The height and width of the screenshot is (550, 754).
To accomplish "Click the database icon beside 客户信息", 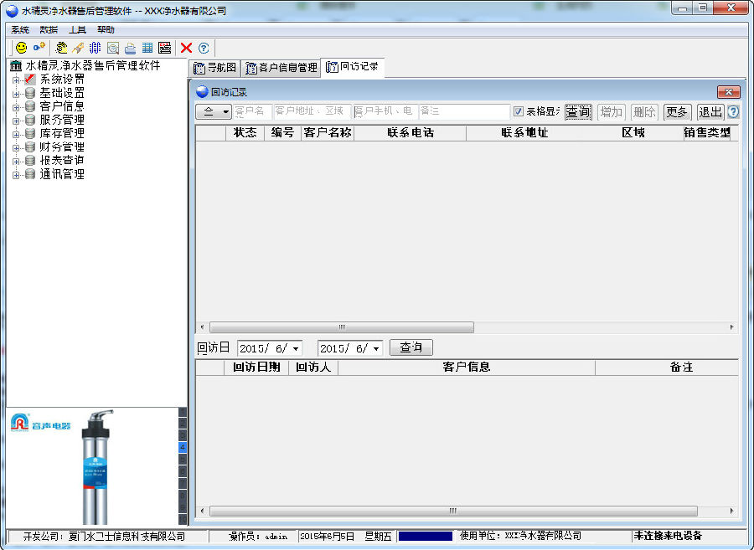I will 30,106.
